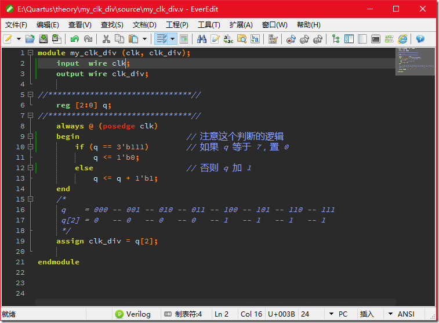Click the New file pencil icon
This screenshot has height=323, width=439.
click(8, 39)
